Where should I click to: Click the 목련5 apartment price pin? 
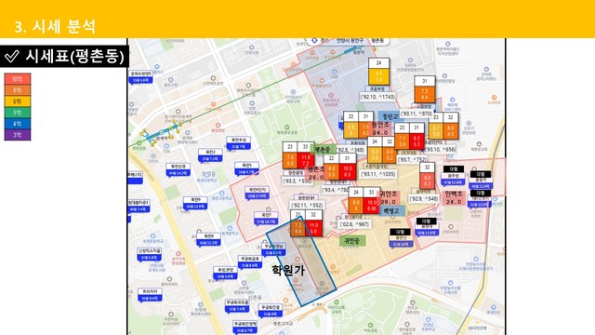point(246,168)
